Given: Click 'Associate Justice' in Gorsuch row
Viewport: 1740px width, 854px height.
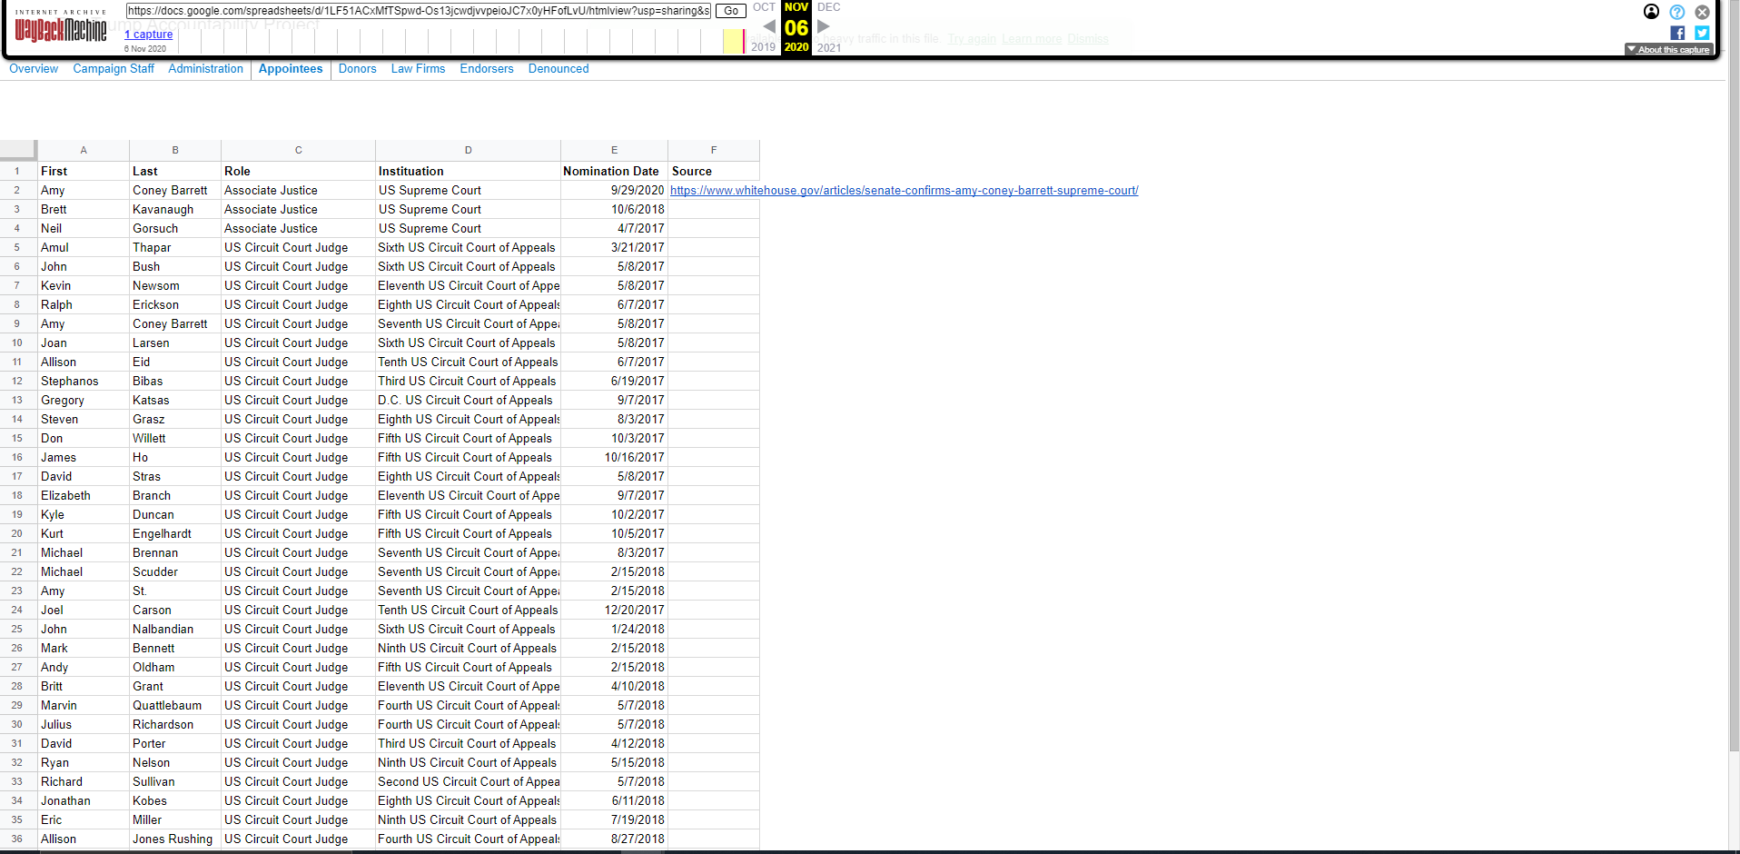Looking at the screenshot, I should 298,229.
